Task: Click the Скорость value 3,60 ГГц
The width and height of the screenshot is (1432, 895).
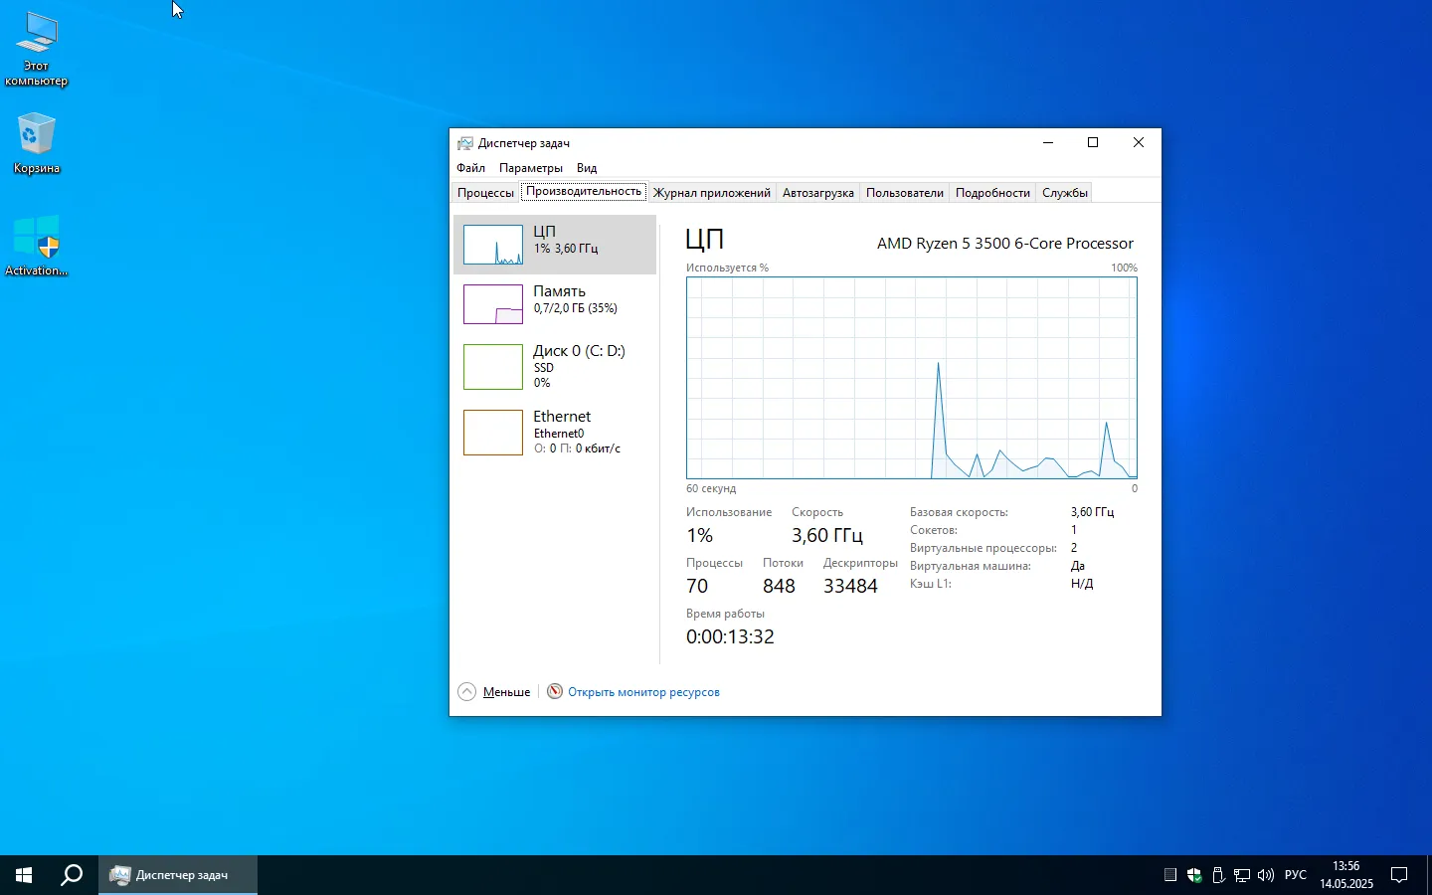Action: [x=827, y=536]
